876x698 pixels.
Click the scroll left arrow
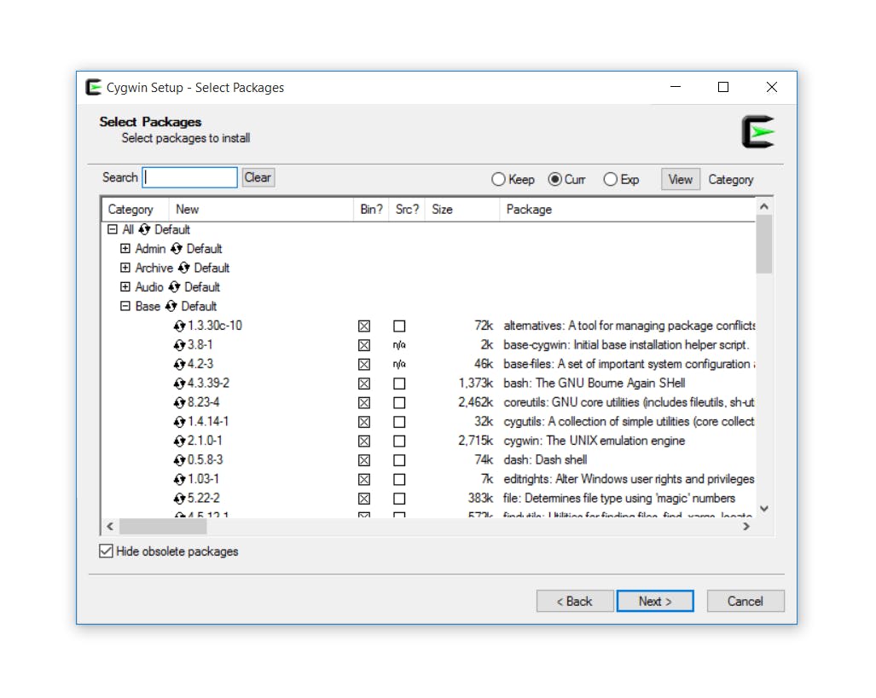pyautogui.click(x=110, y=526)
